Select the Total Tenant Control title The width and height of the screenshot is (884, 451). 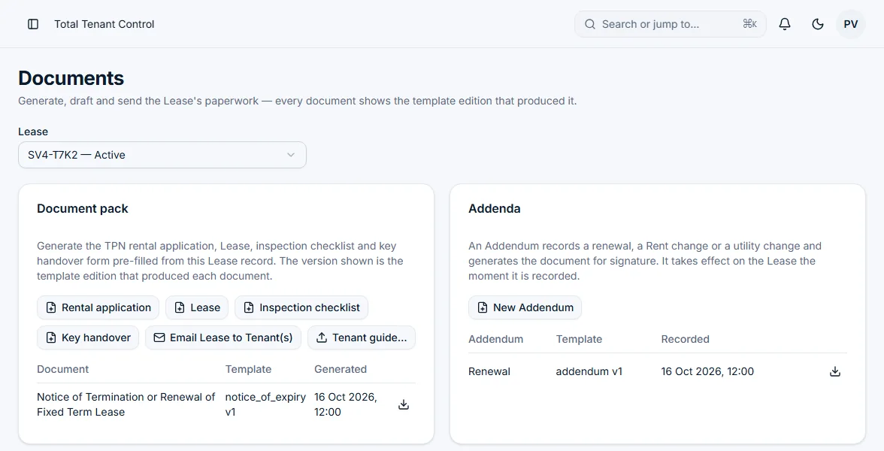(104, 24)
